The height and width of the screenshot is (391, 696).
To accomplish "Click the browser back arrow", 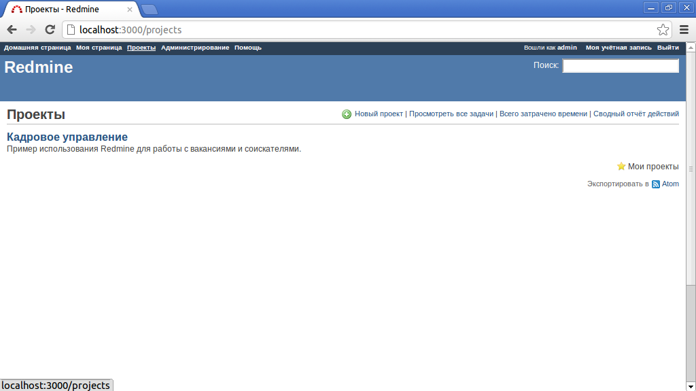I will pyautogui.click(x=12, y=30).
